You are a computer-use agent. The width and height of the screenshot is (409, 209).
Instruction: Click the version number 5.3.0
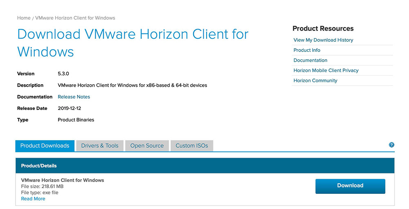coord(63,74)
